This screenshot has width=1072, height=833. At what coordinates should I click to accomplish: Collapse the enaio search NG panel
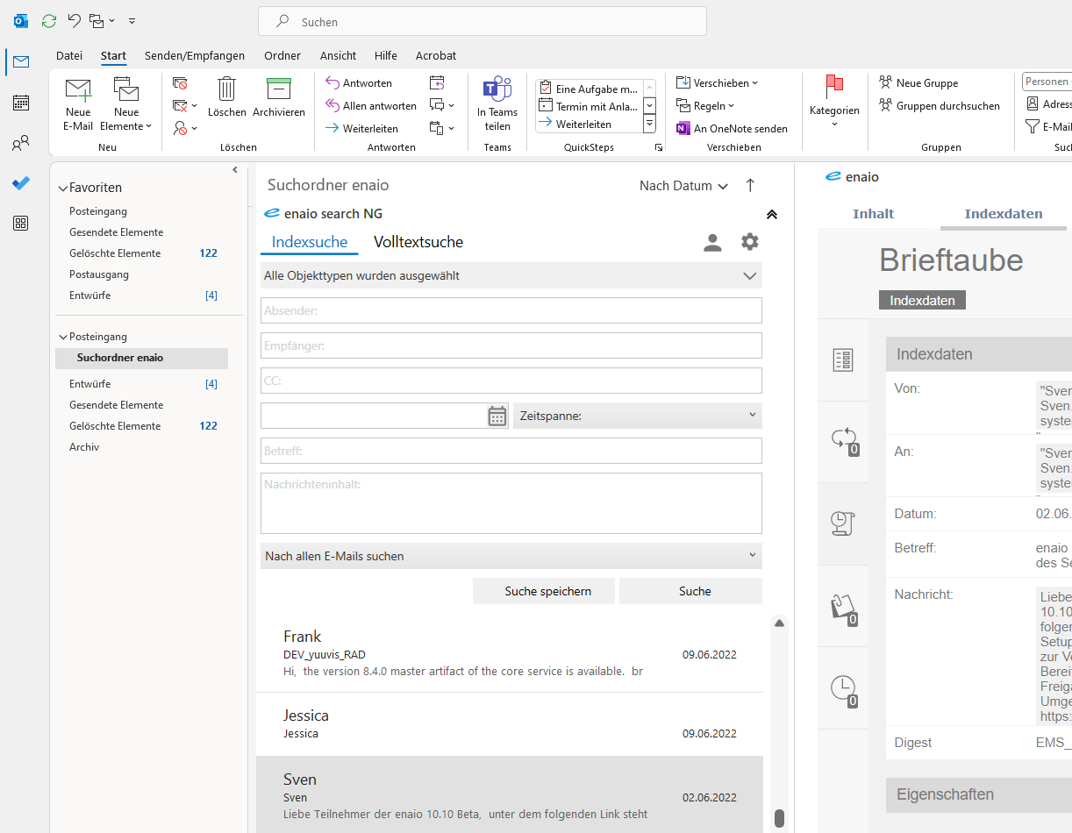coord(771,214)
